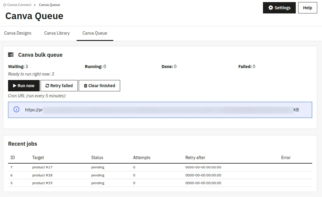Click job ID 6 cell
322x197 pixels.
(12, 175)
